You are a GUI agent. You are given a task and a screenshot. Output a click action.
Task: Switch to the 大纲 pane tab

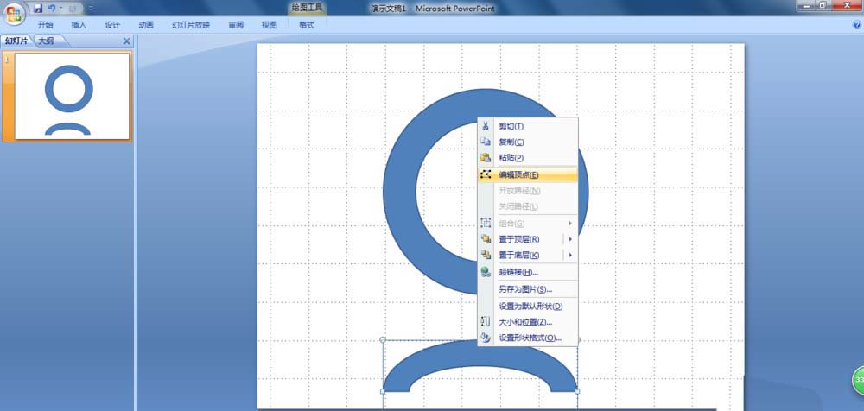(x=48, y=41)
